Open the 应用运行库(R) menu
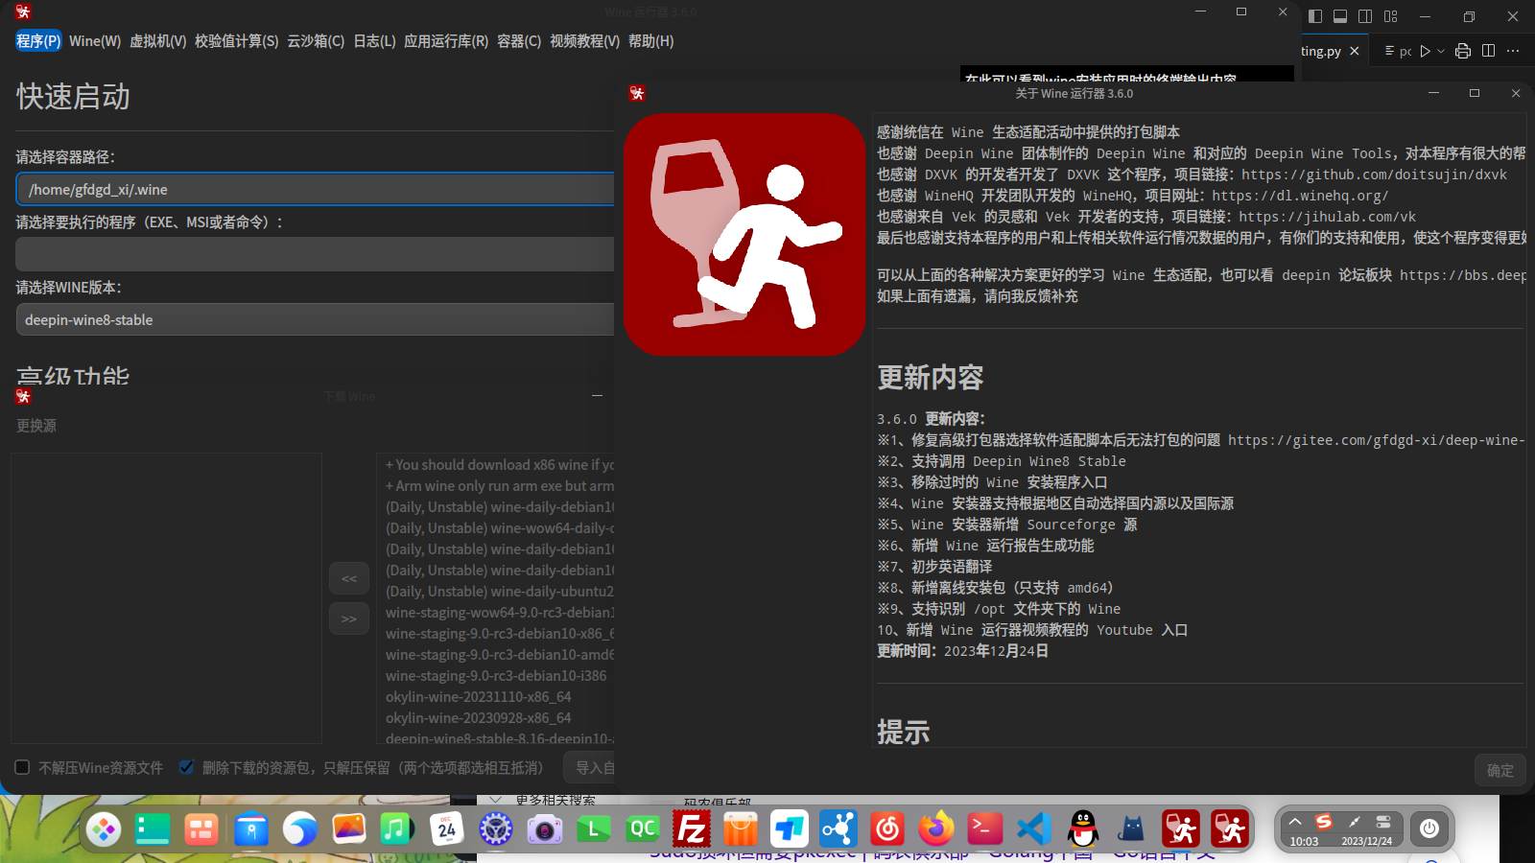 tap(446, 41)
